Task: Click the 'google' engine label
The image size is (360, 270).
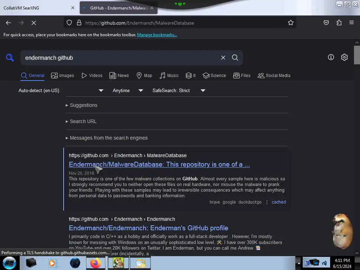Action: pos(229,202)
